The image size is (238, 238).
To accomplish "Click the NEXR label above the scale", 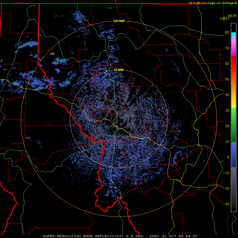I will pos(232,16).
